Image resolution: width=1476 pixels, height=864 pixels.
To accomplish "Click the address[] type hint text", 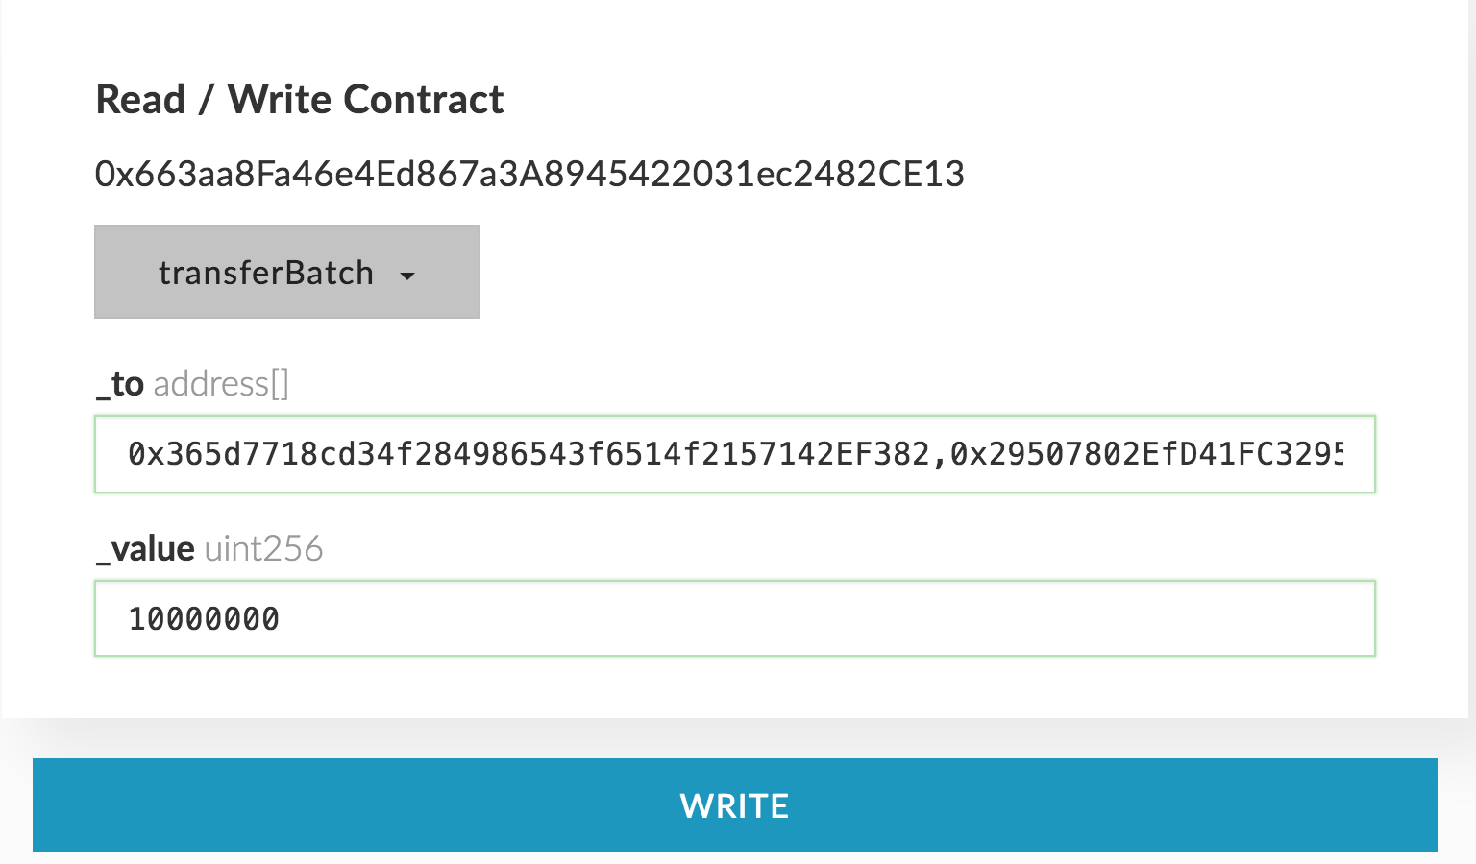I will tap(221, 384).
